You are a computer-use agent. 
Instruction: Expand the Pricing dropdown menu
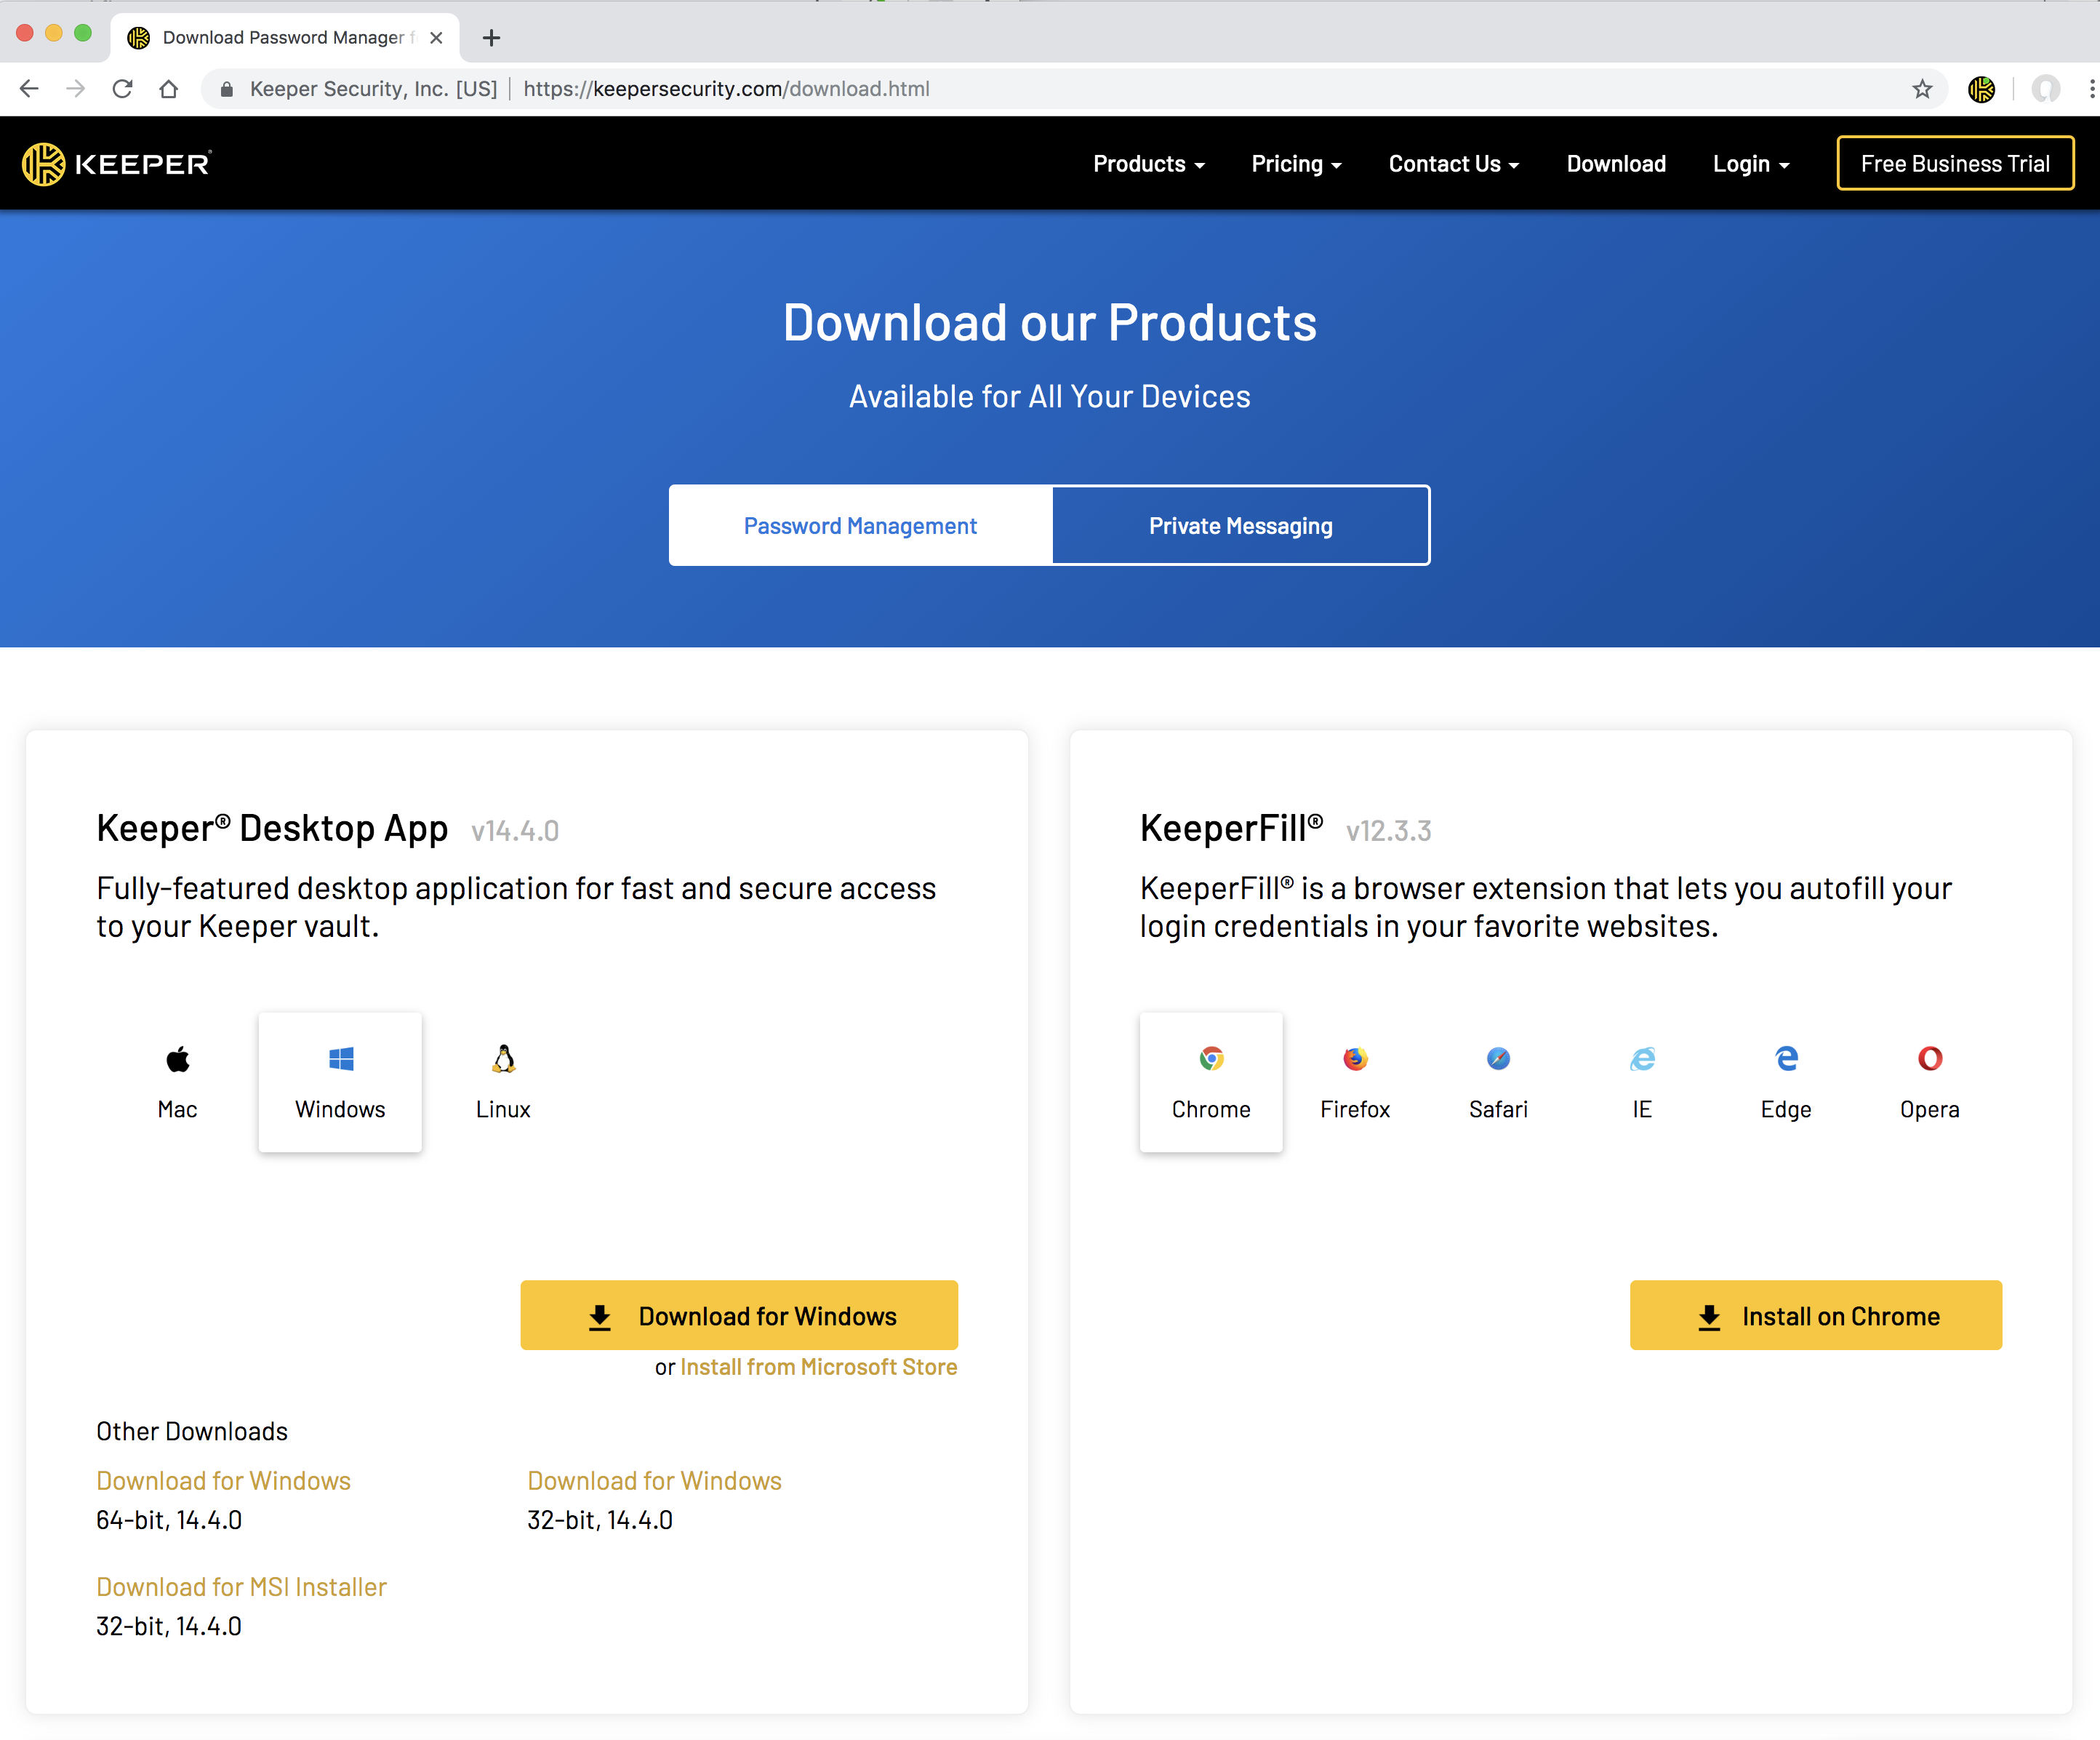1296,164
